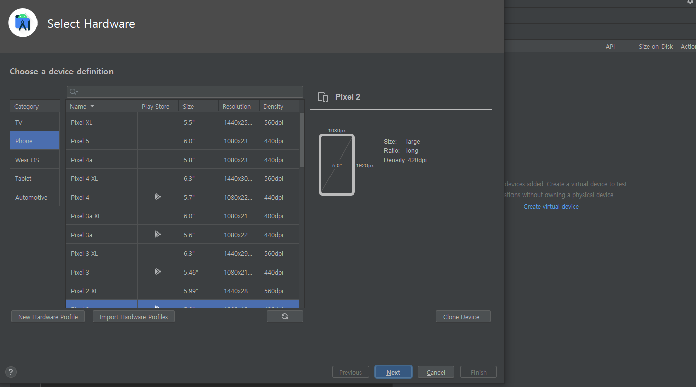696x387 pixels.
Task: Click the Density column header
Action: 279,106
